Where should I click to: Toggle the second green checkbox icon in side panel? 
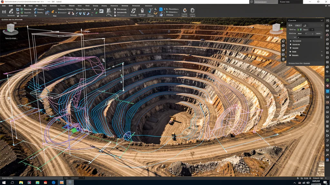(x=301, y=30)
